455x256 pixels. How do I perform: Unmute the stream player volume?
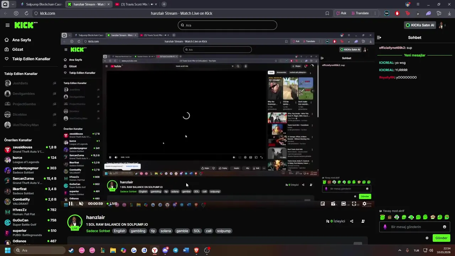click(81, 204)
